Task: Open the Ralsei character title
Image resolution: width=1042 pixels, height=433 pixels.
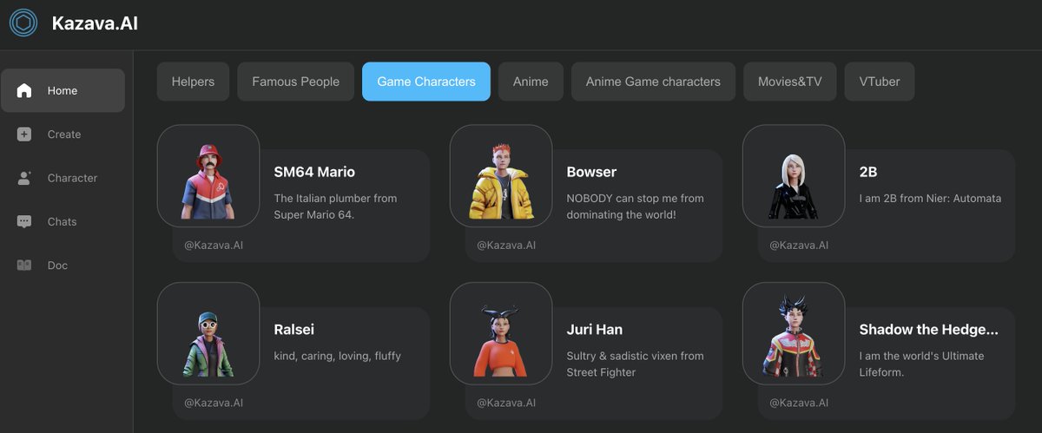Action: 293,329
